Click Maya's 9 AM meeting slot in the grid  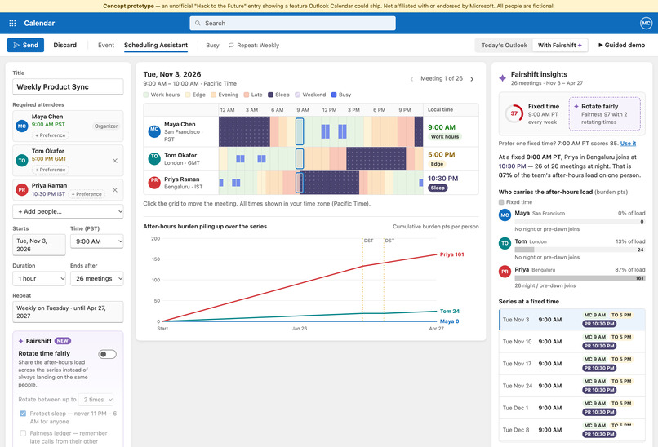[x=300, y=131]
